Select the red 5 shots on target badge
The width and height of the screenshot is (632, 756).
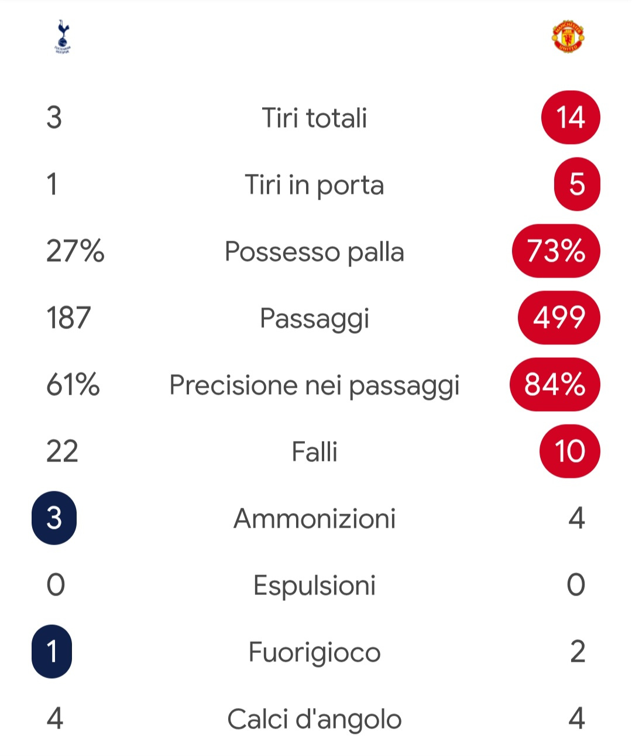577,184
